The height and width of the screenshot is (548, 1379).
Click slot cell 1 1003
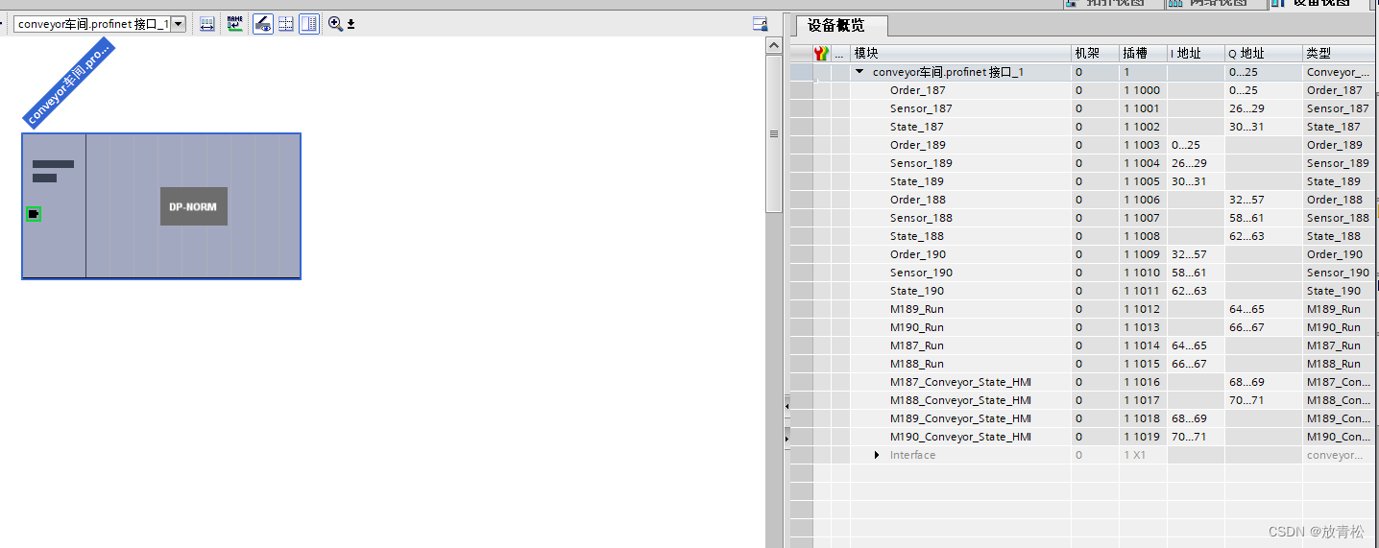tap(1143, 145)
